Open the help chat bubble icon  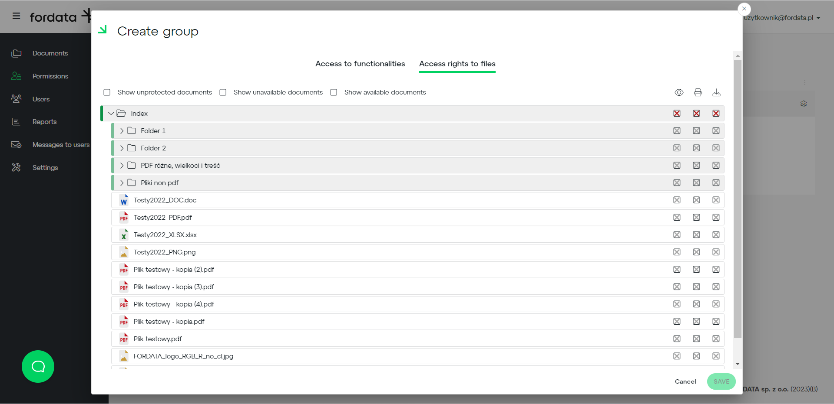38,366
